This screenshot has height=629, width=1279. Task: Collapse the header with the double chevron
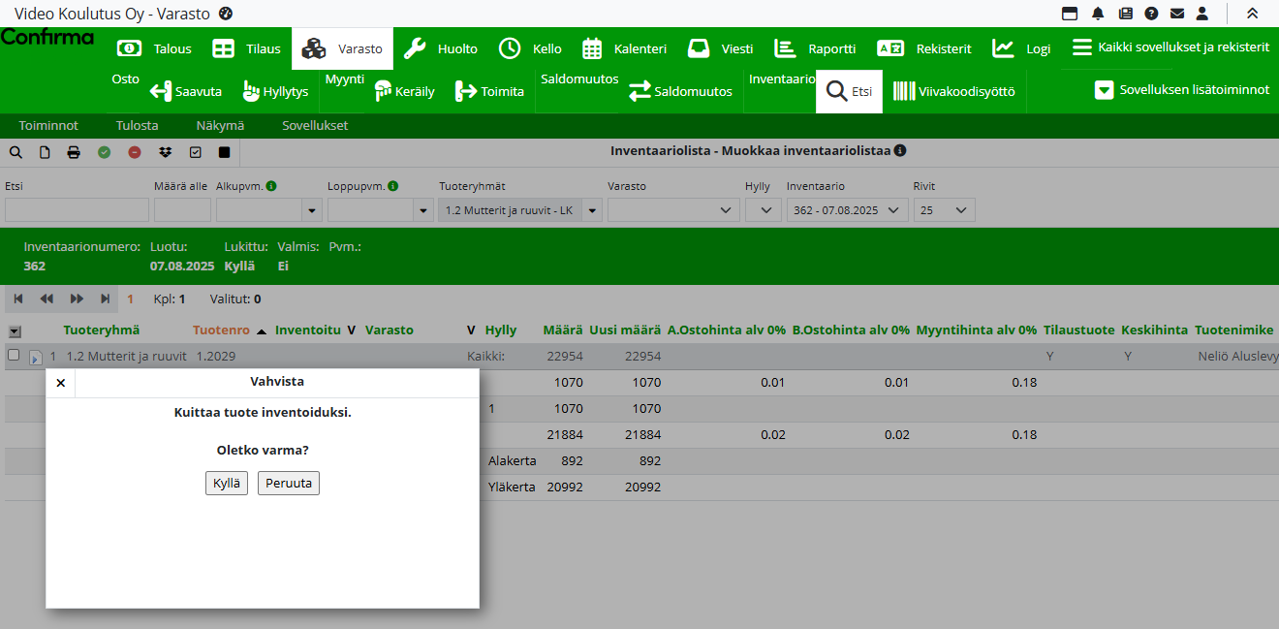point(1252,14)
